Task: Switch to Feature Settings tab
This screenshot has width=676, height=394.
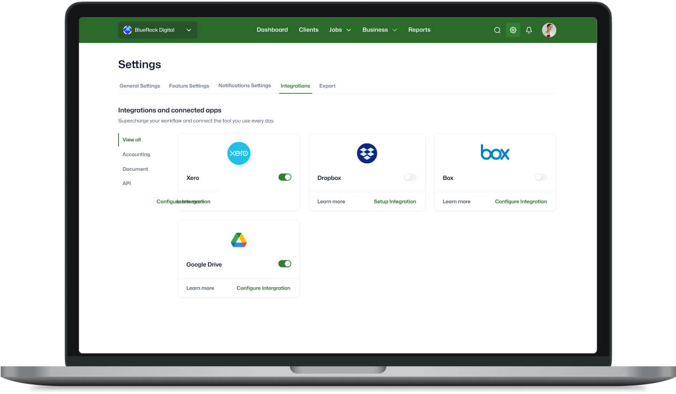Action: [189, 86]
